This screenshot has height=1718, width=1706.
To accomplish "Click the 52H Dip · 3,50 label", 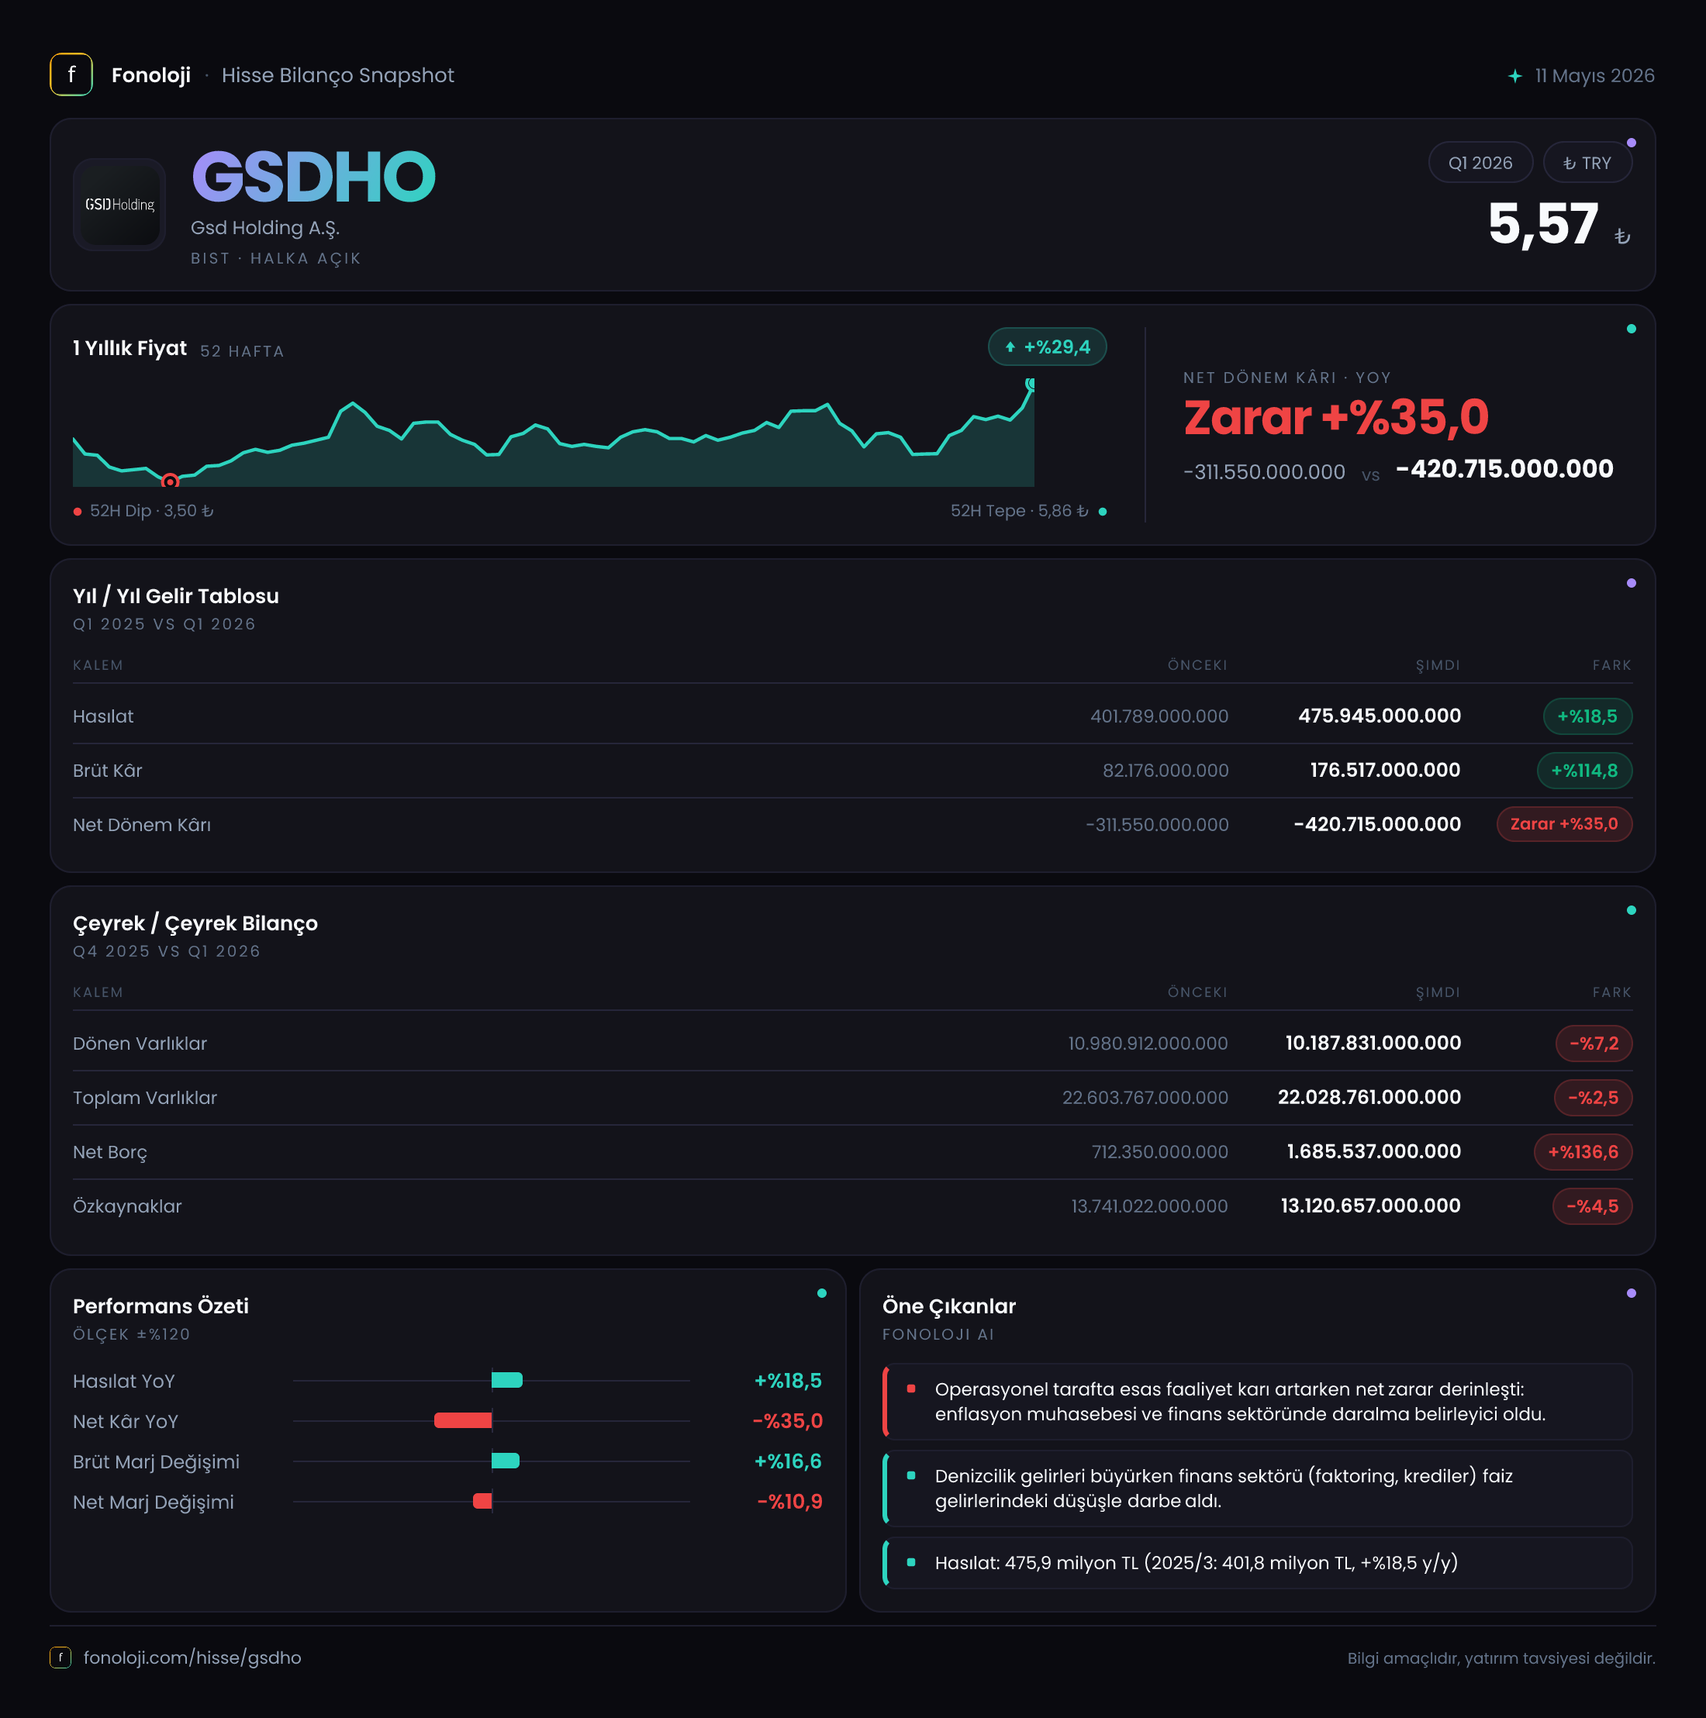I will [151, 512].
